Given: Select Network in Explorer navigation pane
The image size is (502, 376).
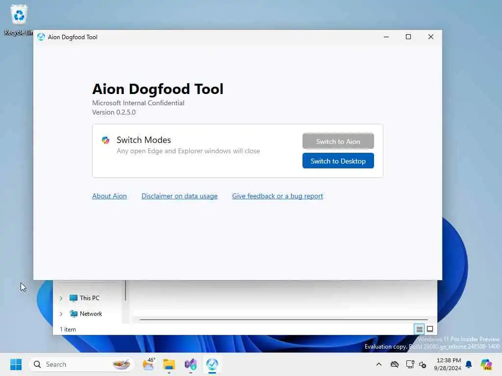Looking at the screenshot, I should 86,314.
